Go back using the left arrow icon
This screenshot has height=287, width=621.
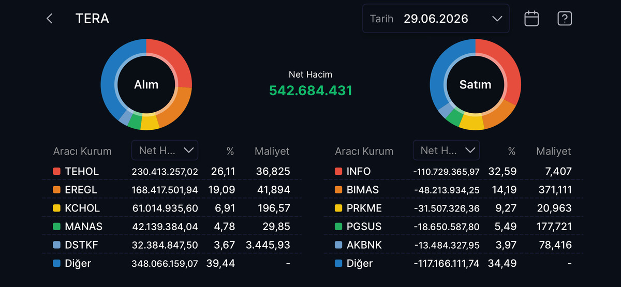tap(50, 19)
